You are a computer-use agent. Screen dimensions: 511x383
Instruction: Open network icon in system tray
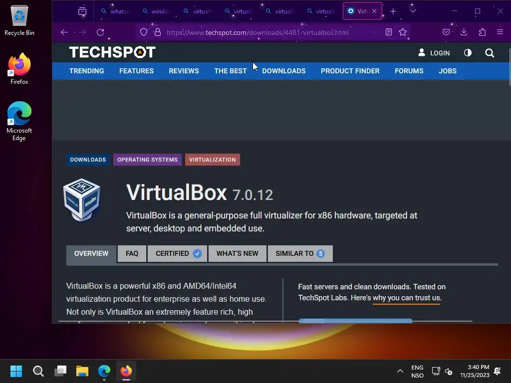(x=436, y=371)
